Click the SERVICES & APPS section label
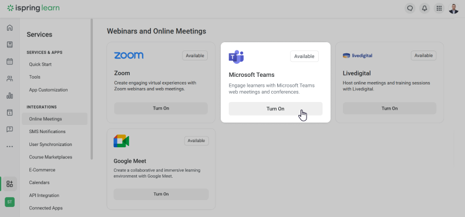 coord(45,52)
